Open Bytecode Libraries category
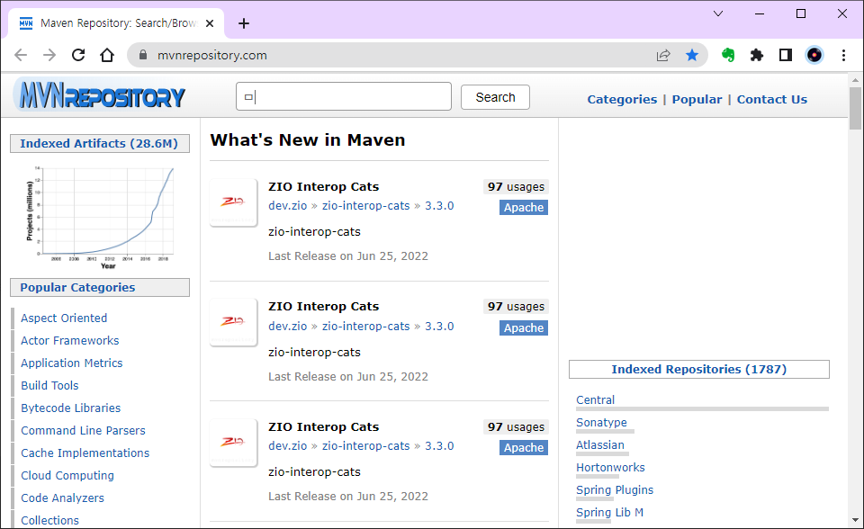This screenshot has height=529, width=864. click(x=70, y=408)
